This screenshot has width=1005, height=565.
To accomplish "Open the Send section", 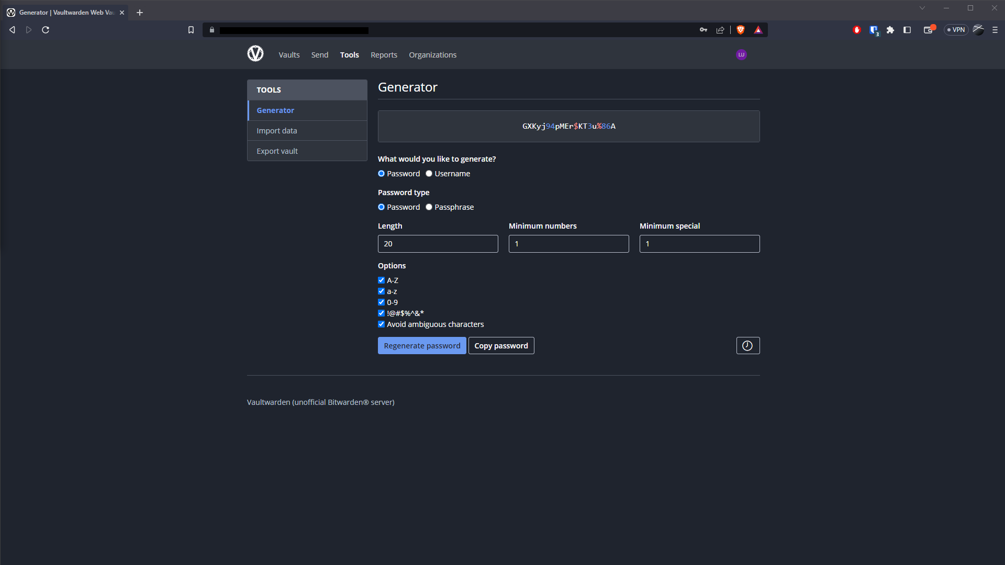I will pos(319,54).
